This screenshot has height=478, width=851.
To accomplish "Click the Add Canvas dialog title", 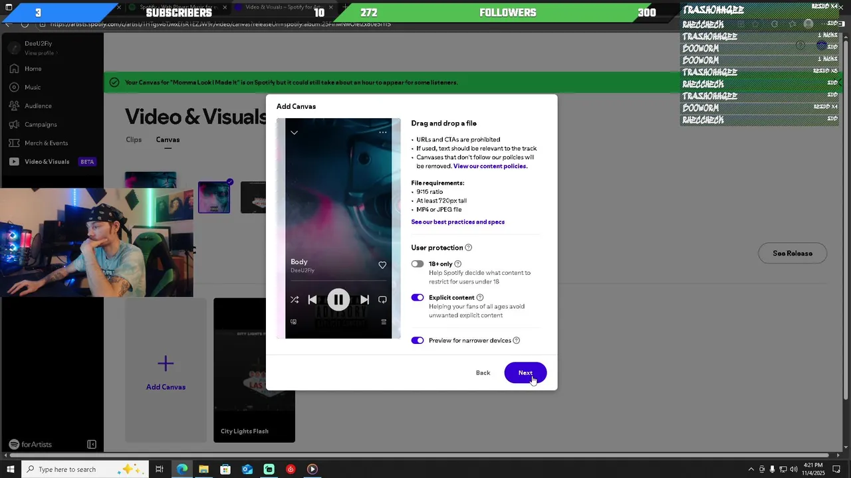I will tap(296, 106).
